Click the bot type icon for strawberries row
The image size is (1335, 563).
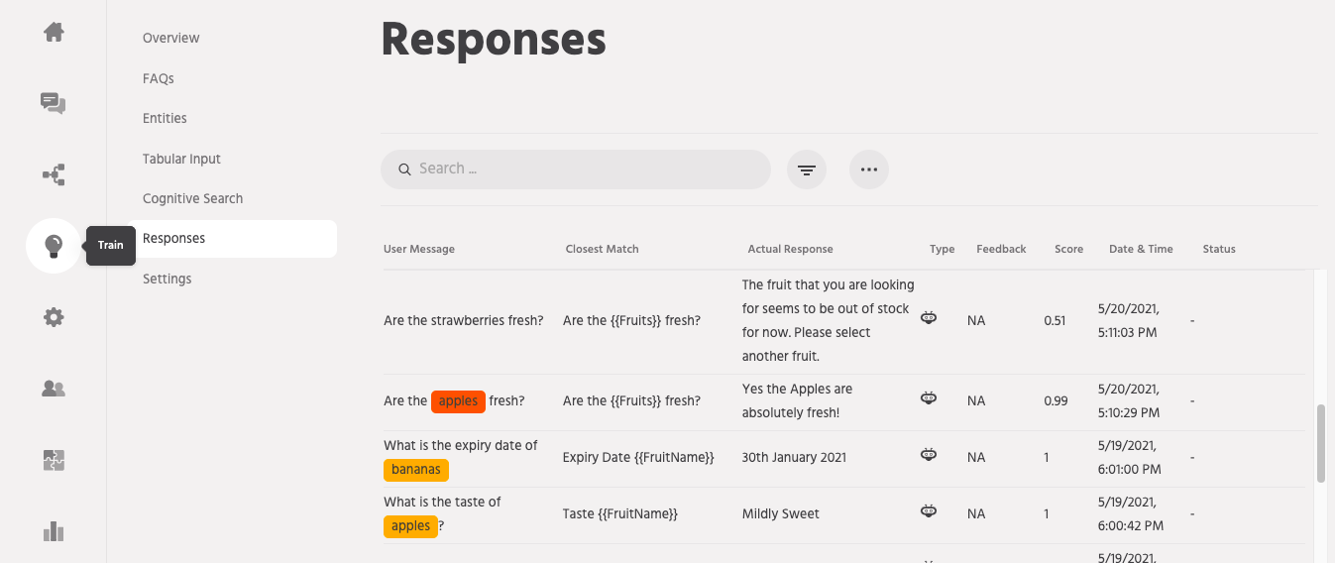click(929, 319)
